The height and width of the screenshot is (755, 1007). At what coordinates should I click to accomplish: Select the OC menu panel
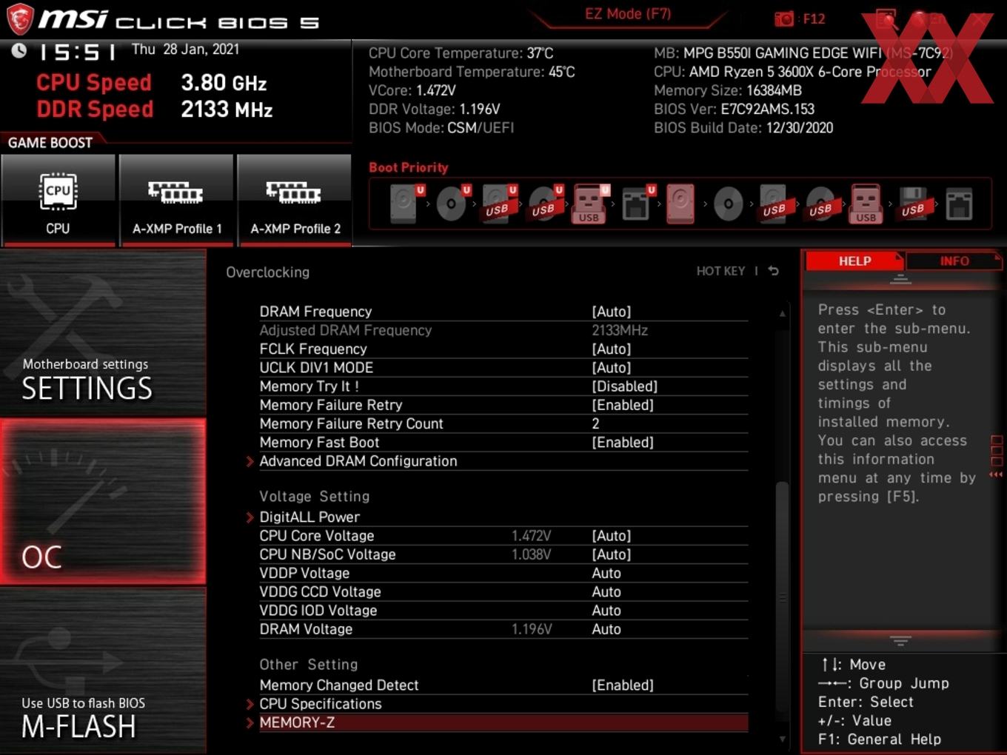point(103,502)
